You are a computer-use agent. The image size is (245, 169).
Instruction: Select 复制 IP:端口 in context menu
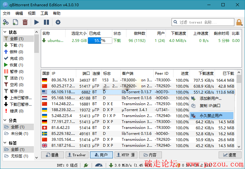[x=210, y=106]
